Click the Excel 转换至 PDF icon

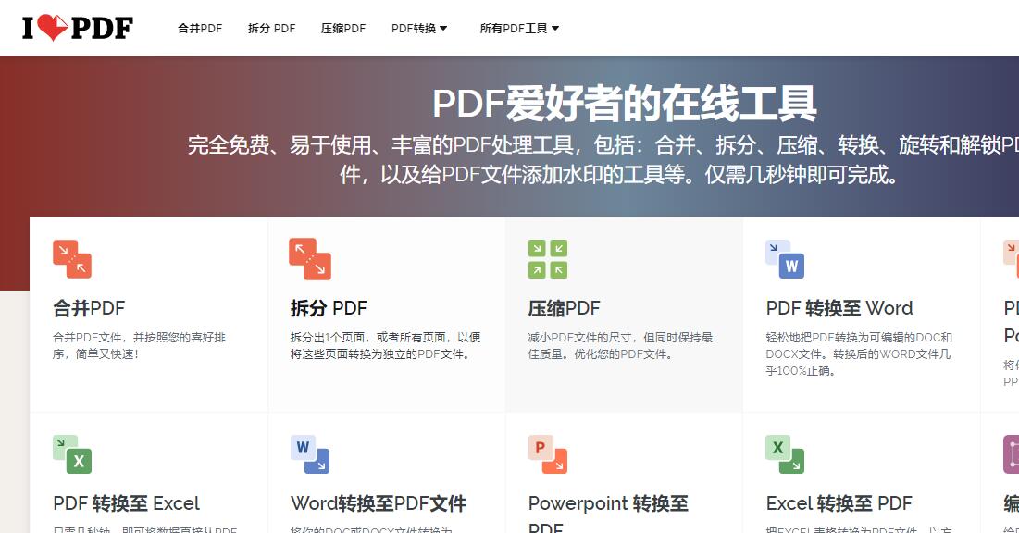[785, 454]
